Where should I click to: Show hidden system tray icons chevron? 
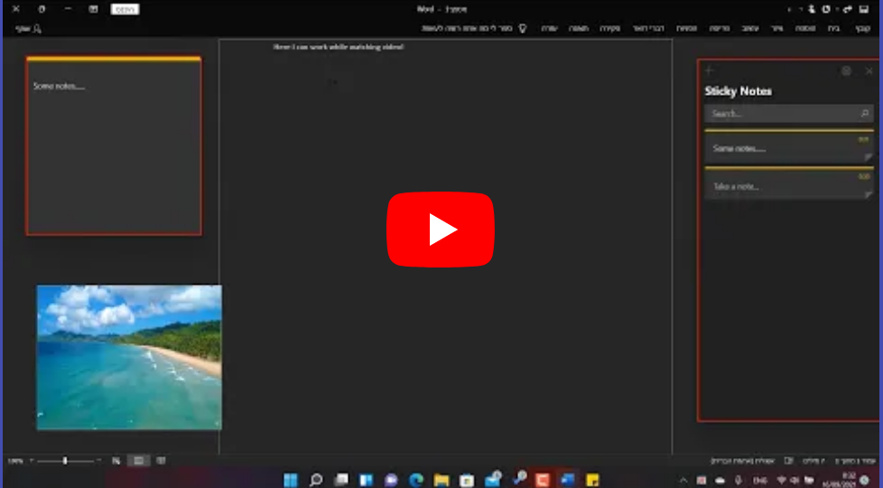683,480
